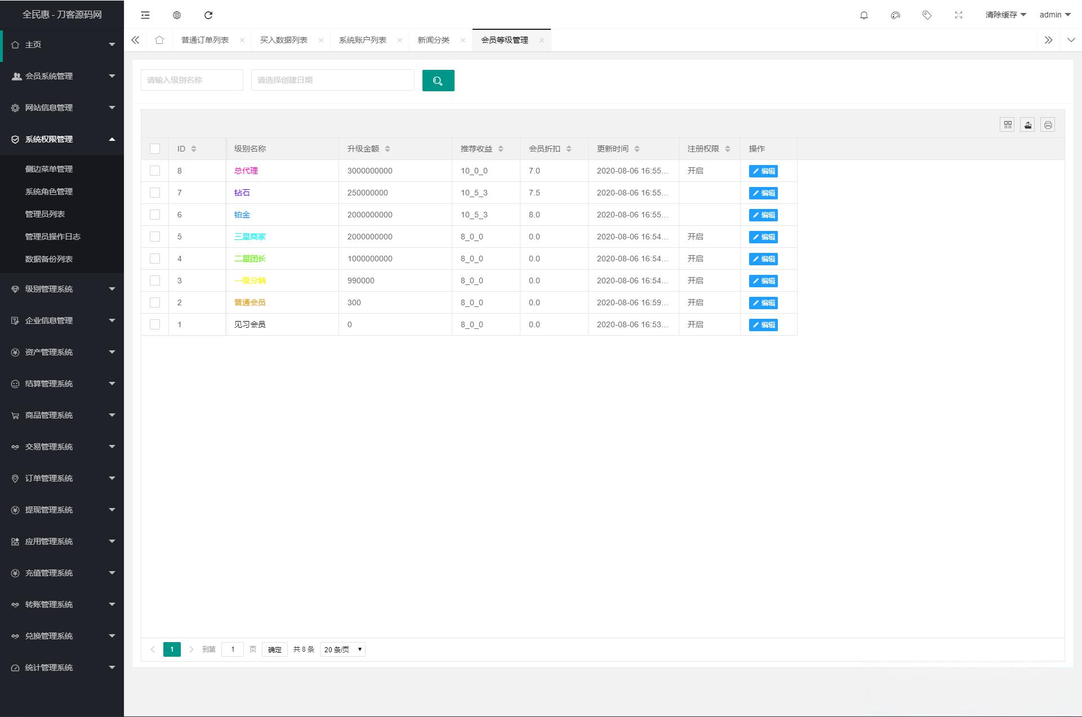Print the table with printer icon
Viewport: 1082px width, 717px height.
pos(1048,125)
